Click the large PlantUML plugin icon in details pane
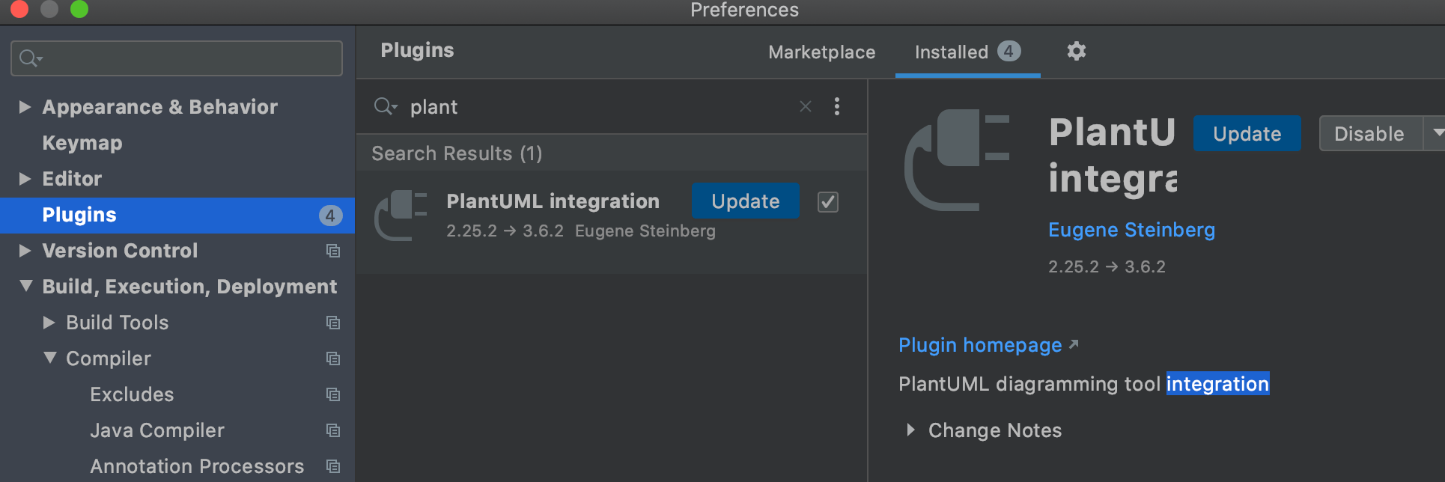The width and height of the screenshot is (1445, 482). [x=958, y=160]
